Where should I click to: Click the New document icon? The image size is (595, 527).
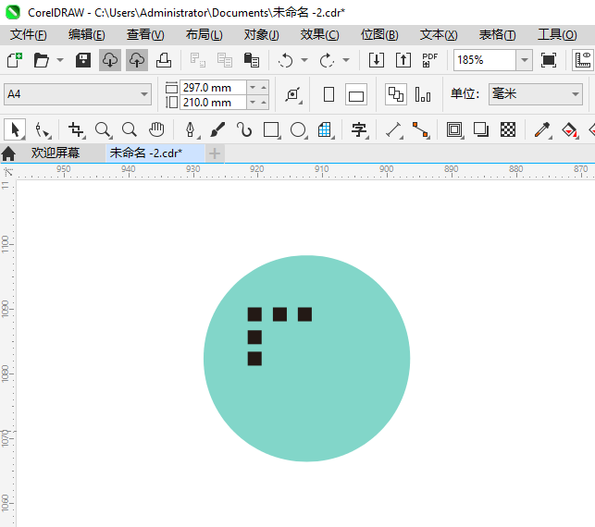[15, 60]
